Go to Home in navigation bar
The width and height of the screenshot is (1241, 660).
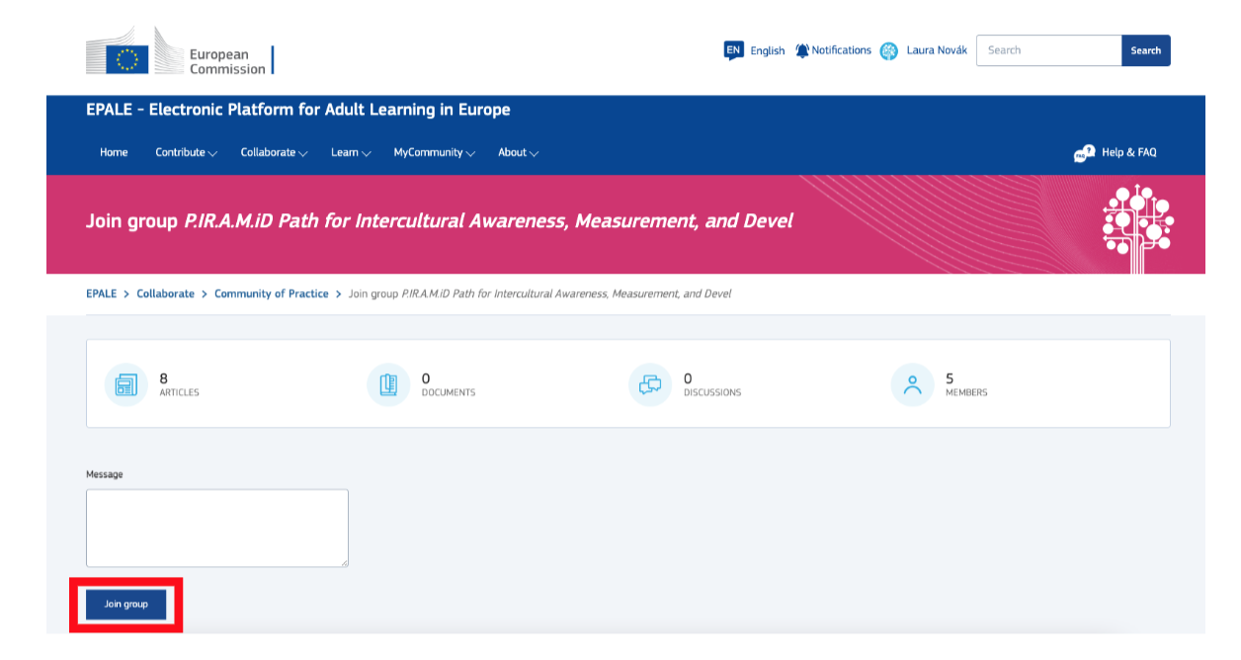(x=114, y=153)
